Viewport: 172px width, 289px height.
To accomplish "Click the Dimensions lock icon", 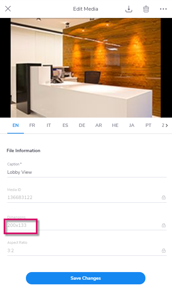I will 163,225.
